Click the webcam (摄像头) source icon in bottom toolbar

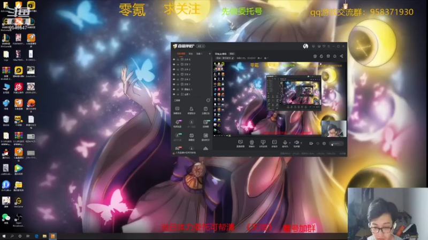[x=251, y=142]
